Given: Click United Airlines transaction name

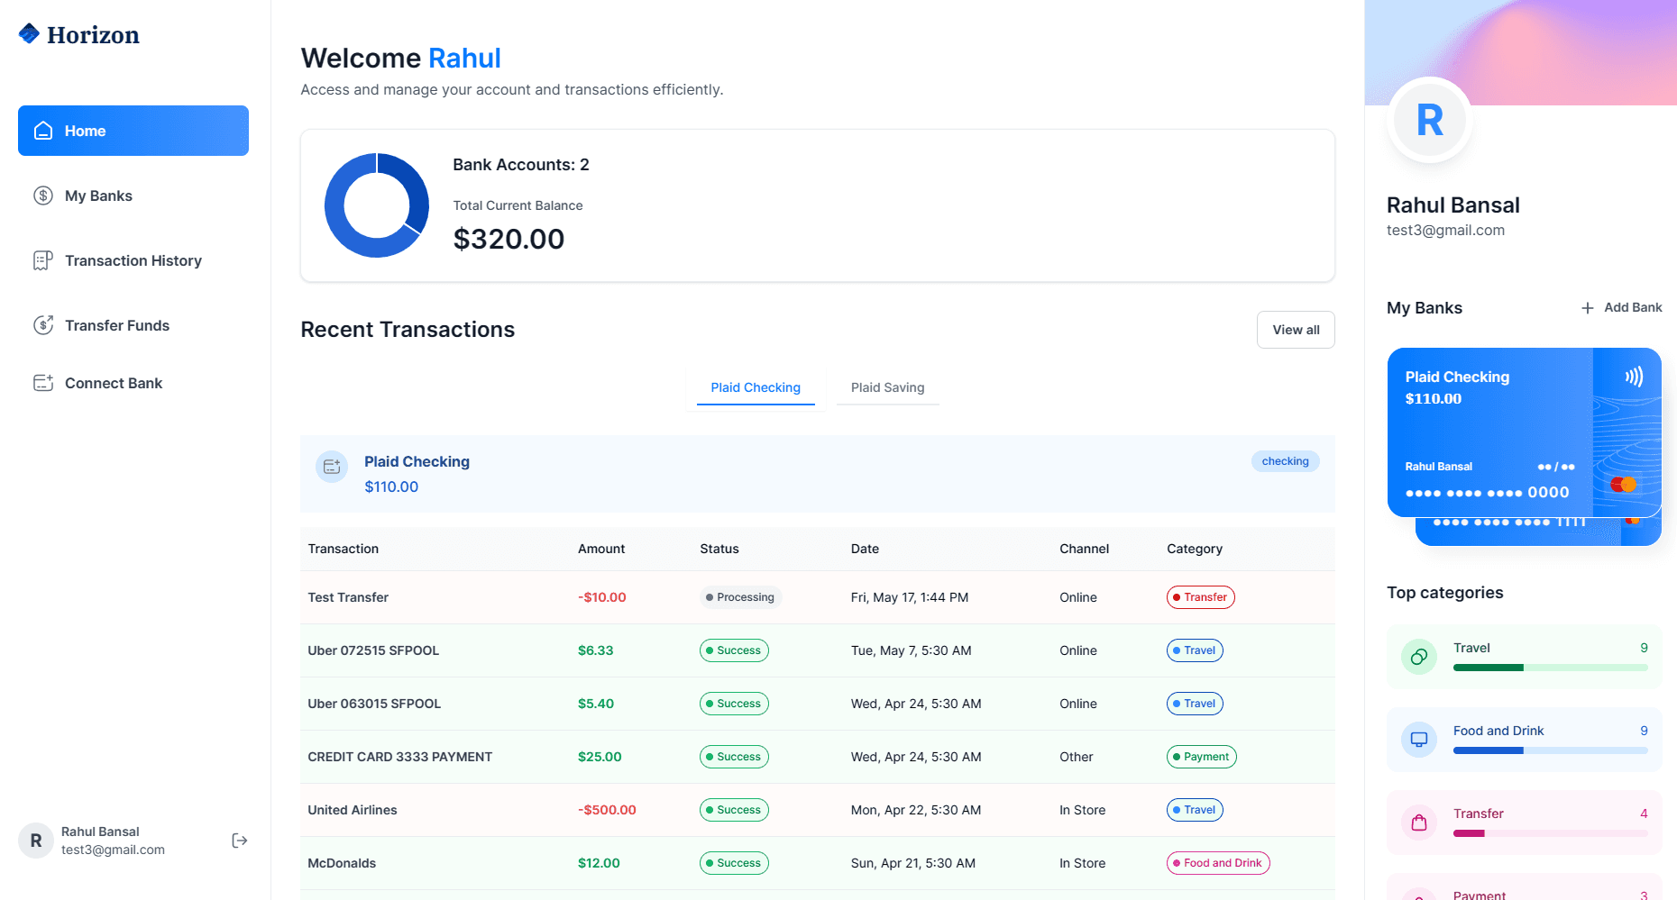Looking at the screenshot, I should [352, 810].
